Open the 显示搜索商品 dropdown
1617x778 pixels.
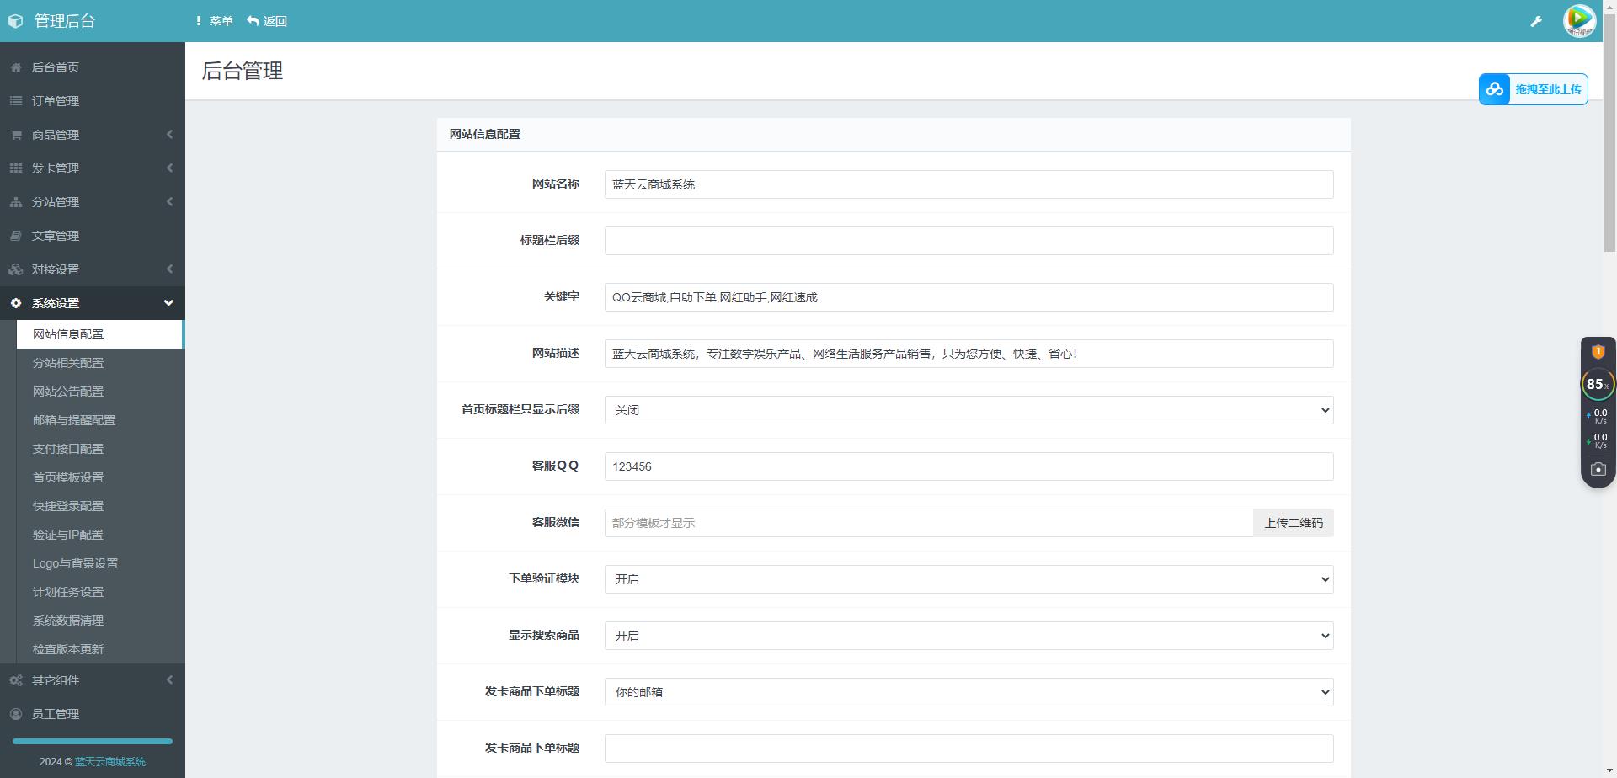point(969,636)
